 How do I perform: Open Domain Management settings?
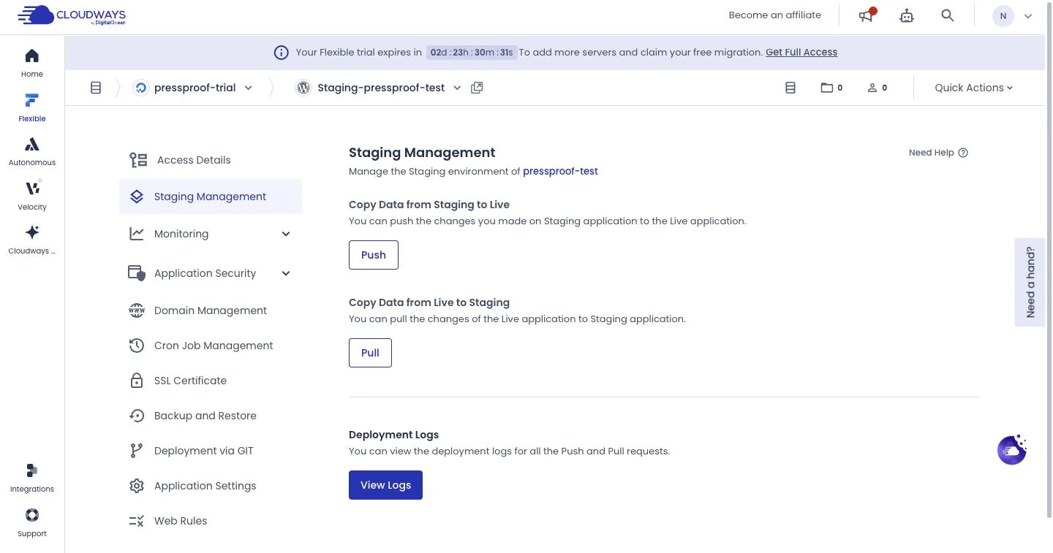pos(211,310)
